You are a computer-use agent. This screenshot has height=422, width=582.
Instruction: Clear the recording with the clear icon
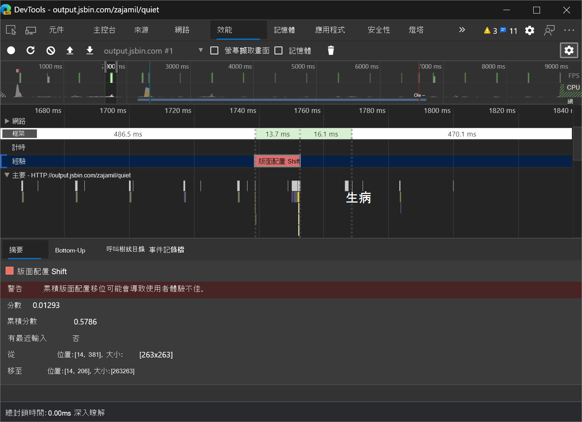(51, 50)
